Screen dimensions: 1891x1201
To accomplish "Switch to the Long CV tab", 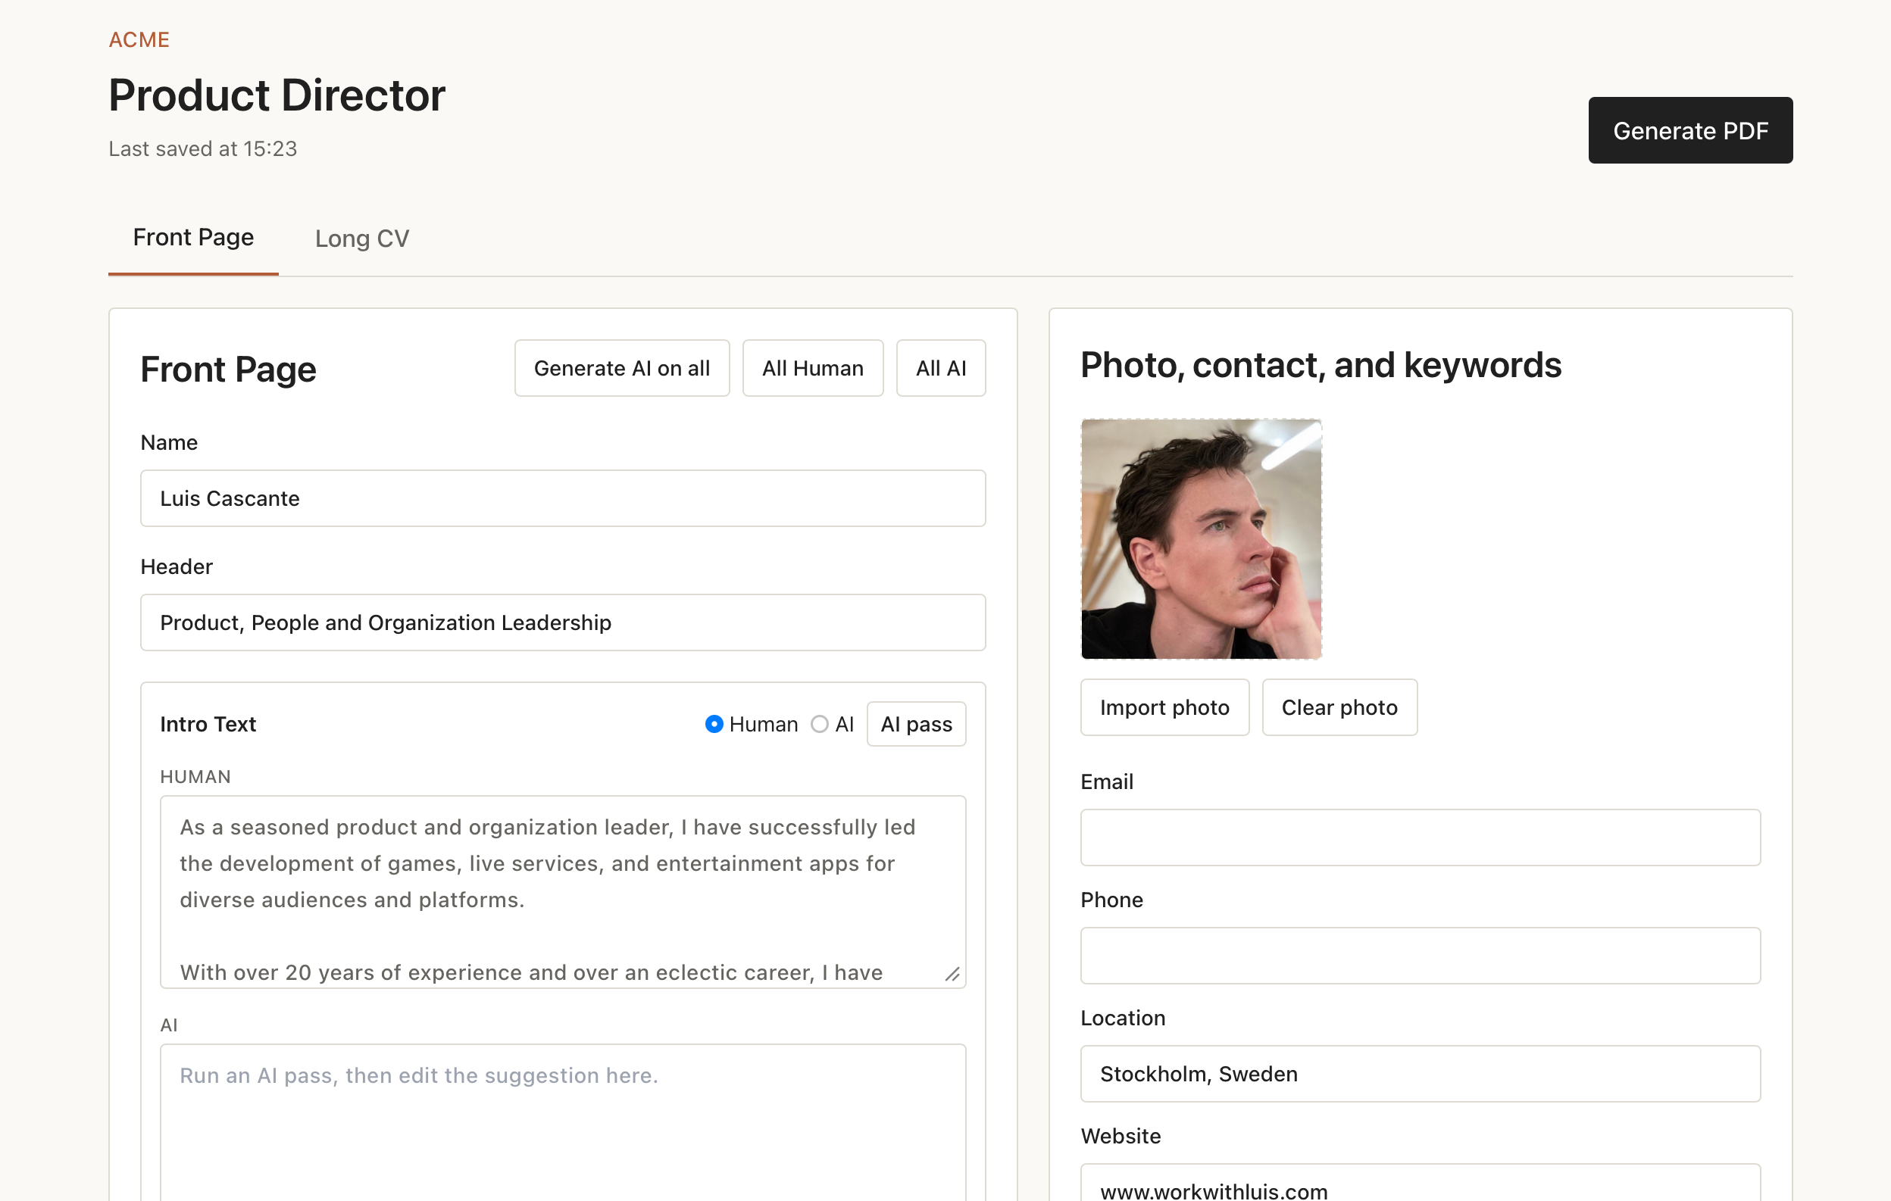I will [362, 238].
